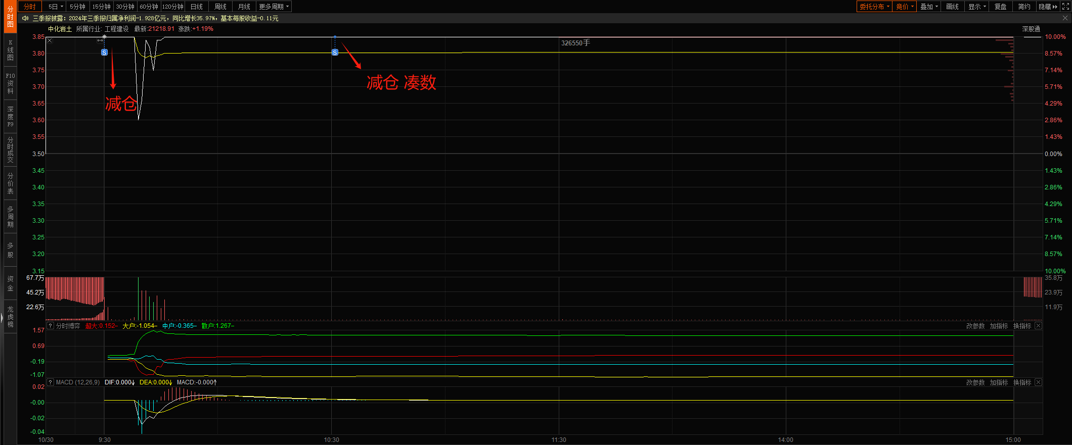Select the 15分钟 period
This screenshot has height=445, width=1072.
click(x=101, y=7)
